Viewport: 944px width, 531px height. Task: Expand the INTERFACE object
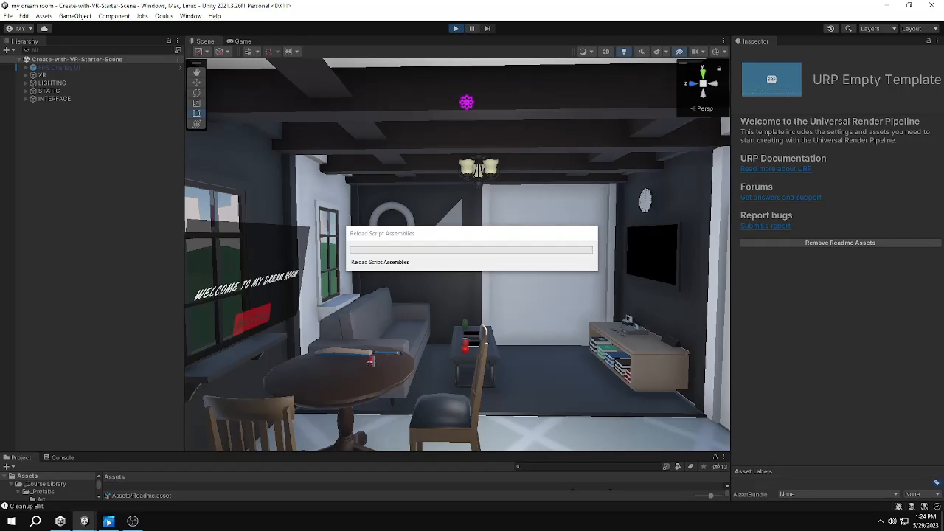tap(26, 99)
